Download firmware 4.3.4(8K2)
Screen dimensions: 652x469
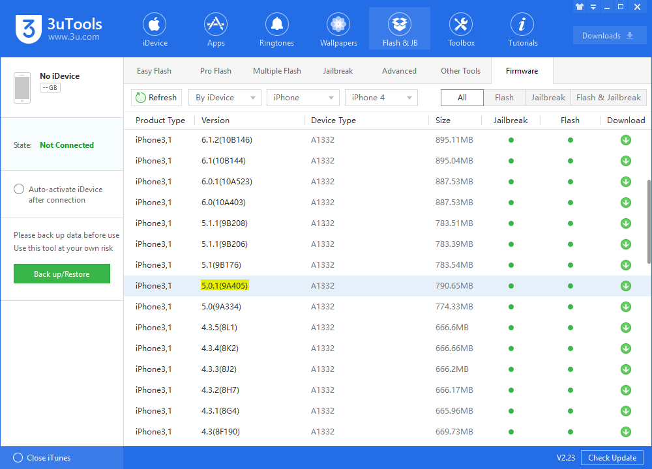pyautogui.click(x=626, y=348)
